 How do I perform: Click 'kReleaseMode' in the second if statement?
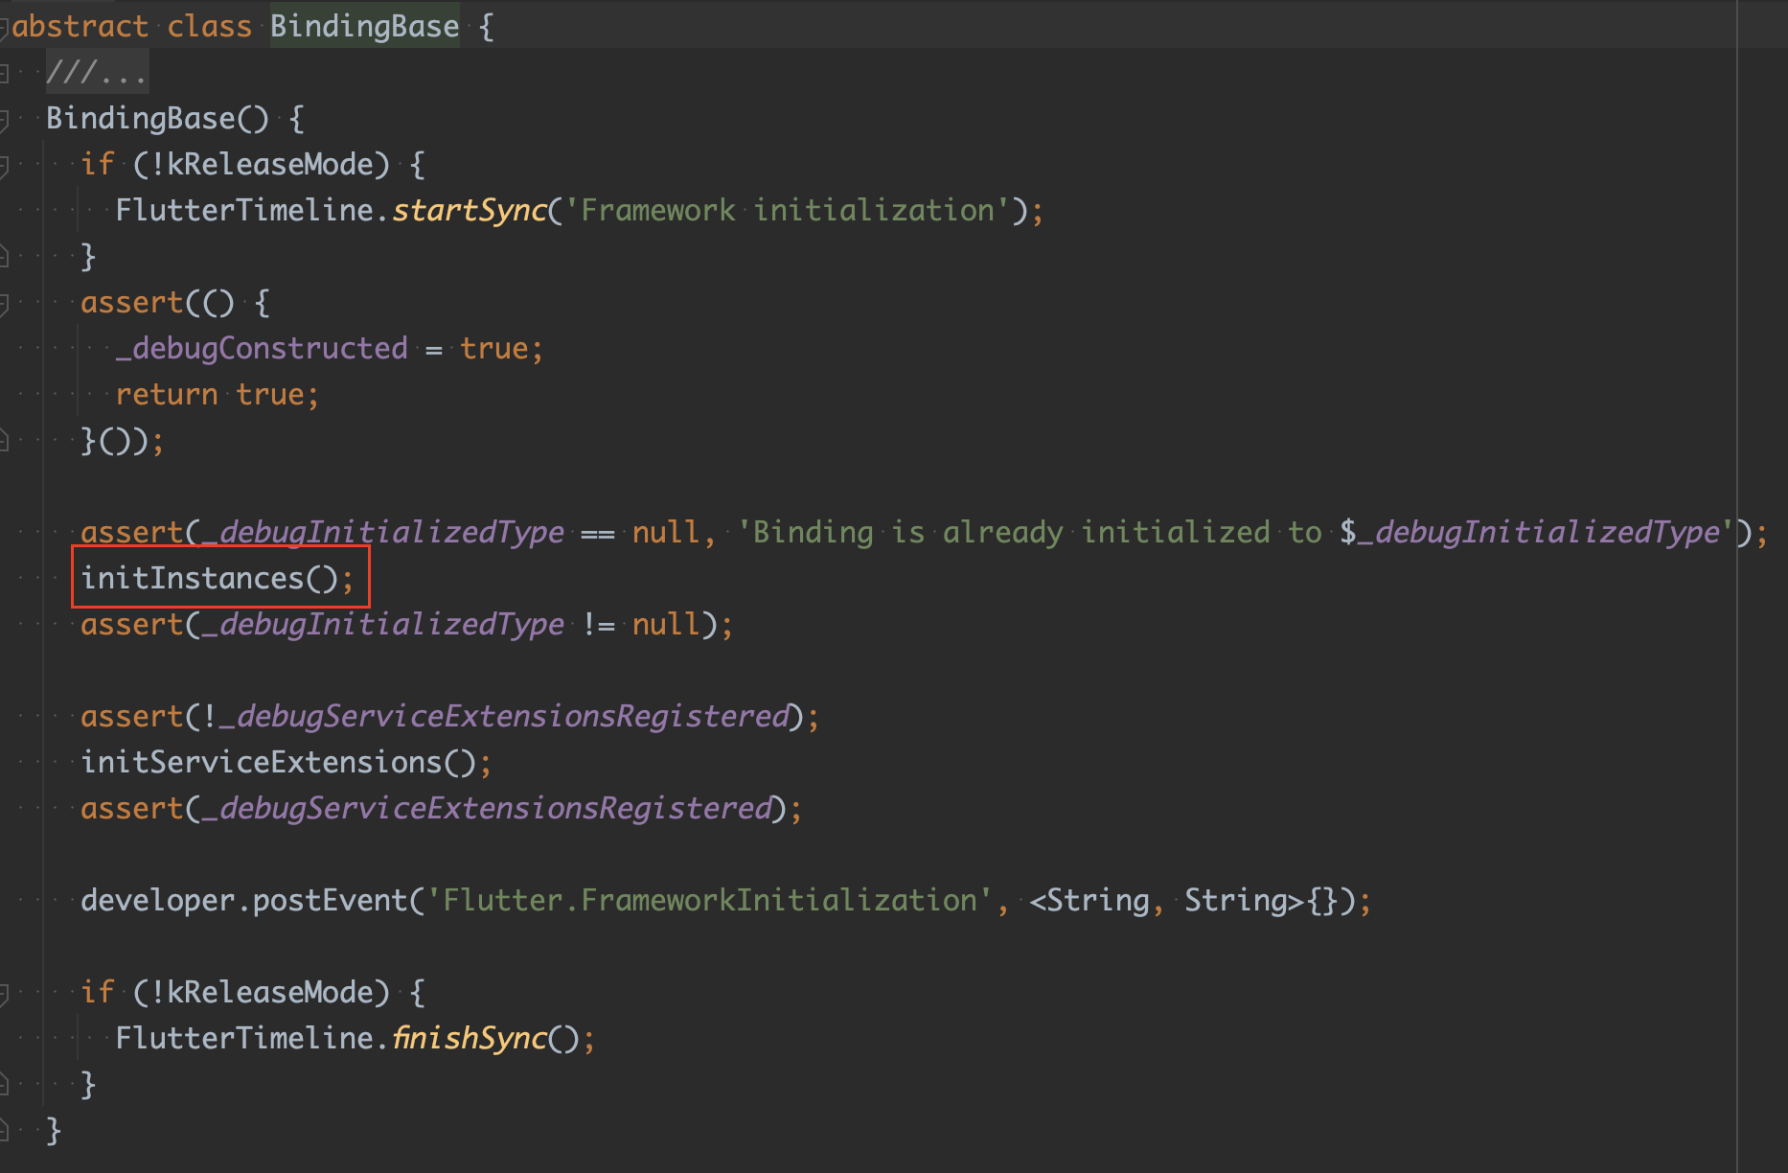(270, 993)
